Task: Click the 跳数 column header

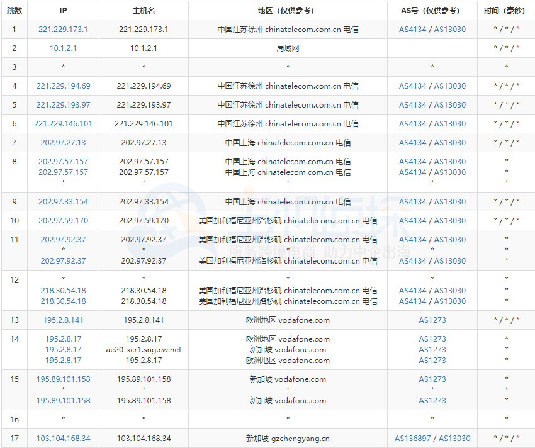Action: click(13, 9)
